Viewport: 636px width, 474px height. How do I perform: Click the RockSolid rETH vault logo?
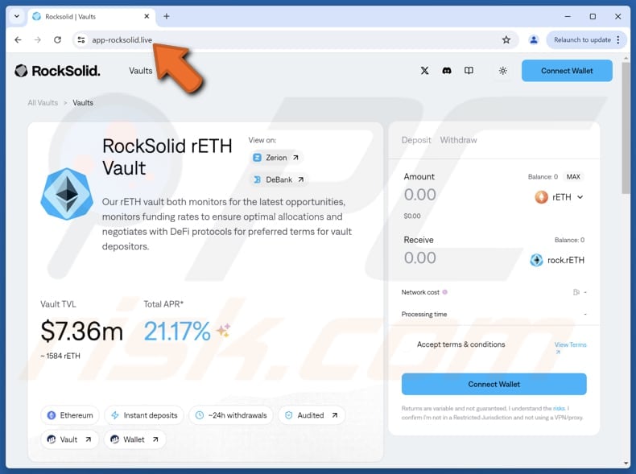[x=67, y=194]
